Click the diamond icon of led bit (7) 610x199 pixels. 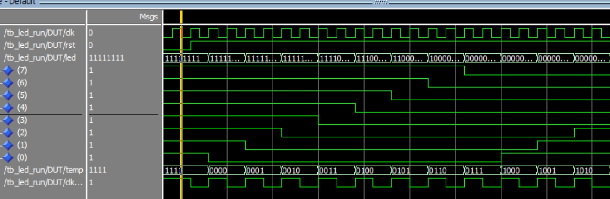click(8, 71)
